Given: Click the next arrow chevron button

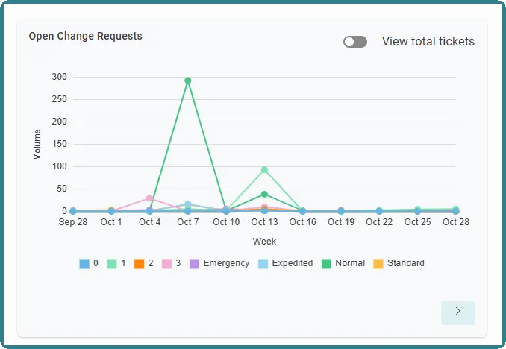Looking at the screenshot, I should [458, 312].
